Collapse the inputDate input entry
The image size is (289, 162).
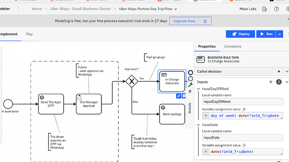[199, 125]
